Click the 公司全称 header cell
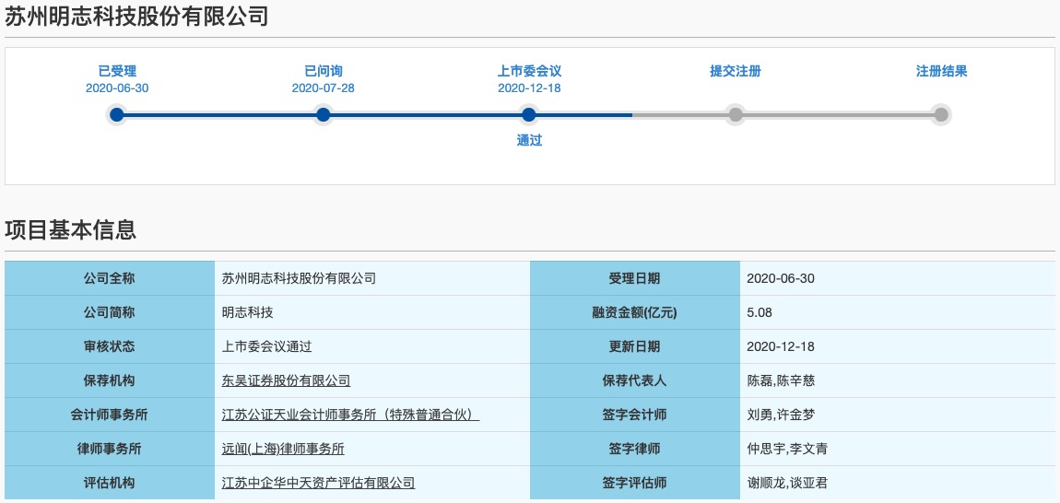This screenshot has width=1060, height=503. click(110, 278)
